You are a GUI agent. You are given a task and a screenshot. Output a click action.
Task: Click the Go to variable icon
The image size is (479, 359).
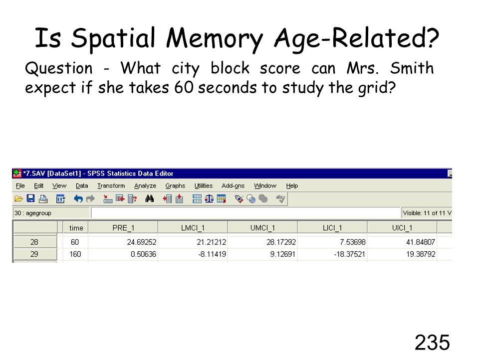coord(120,199)
